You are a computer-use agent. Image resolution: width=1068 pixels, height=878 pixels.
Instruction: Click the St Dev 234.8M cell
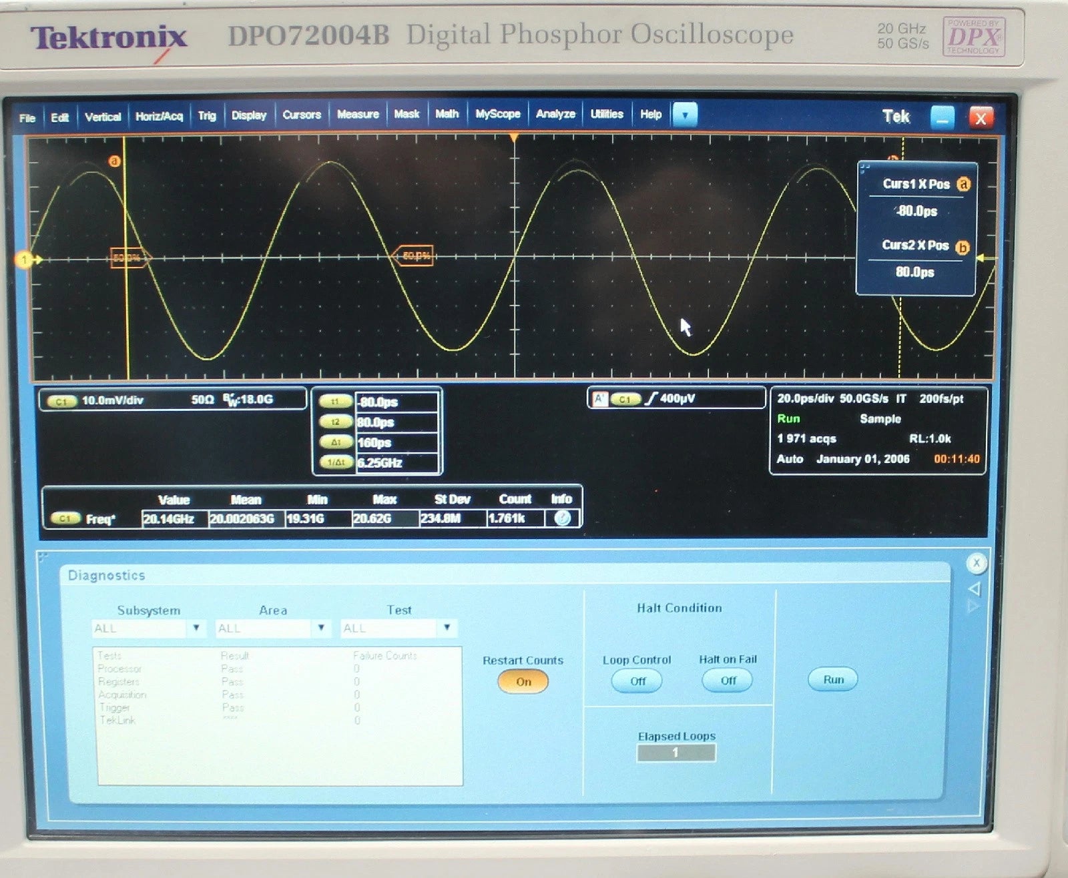(x=452, y=519)
